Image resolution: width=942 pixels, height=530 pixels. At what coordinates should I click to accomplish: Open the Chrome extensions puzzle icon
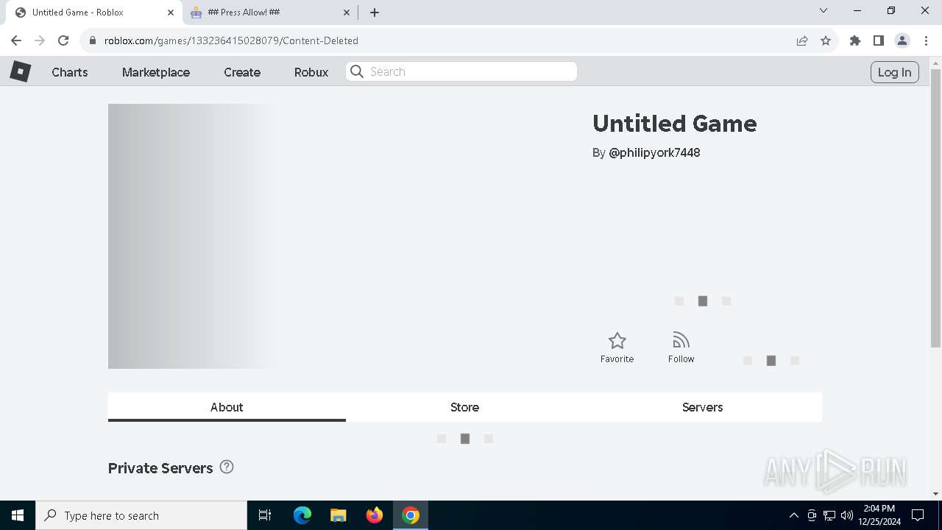(855, 40)
